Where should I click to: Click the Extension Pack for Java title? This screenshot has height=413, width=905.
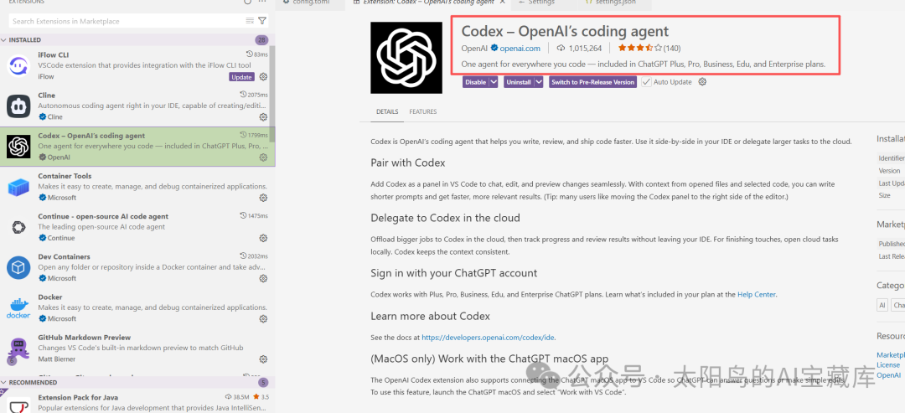pyautogui.click(x=78, y=397)
